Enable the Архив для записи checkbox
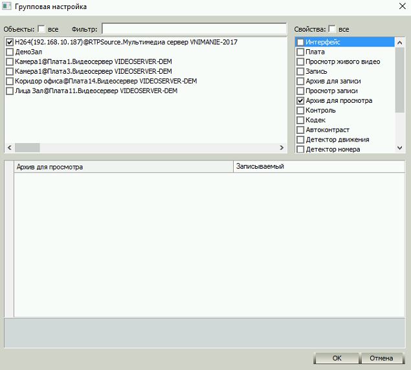 coord(300,81)
